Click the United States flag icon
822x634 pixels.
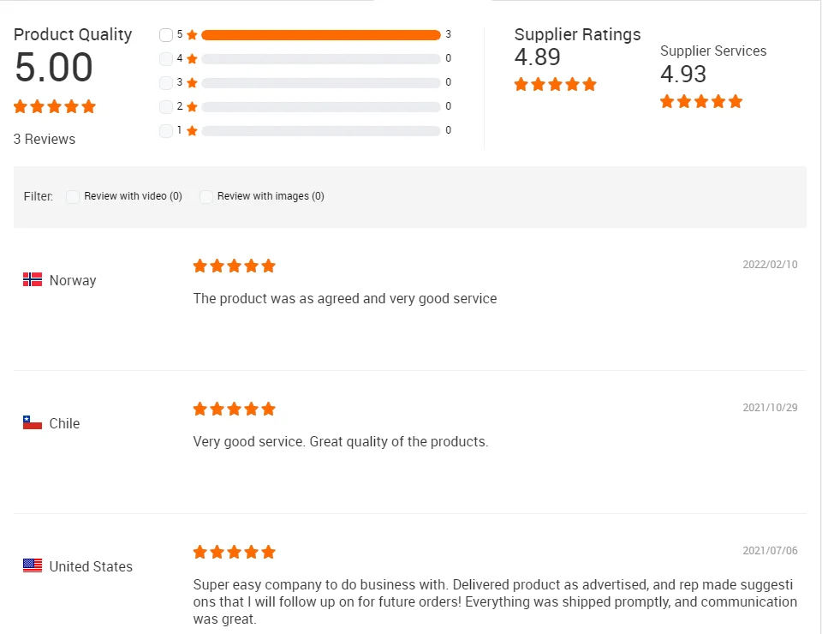click(33, 565)
